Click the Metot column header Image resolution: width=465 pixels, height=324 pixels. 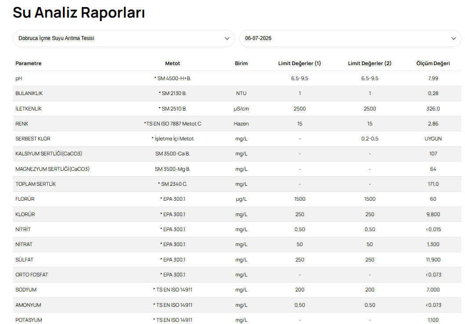point(172,63)
